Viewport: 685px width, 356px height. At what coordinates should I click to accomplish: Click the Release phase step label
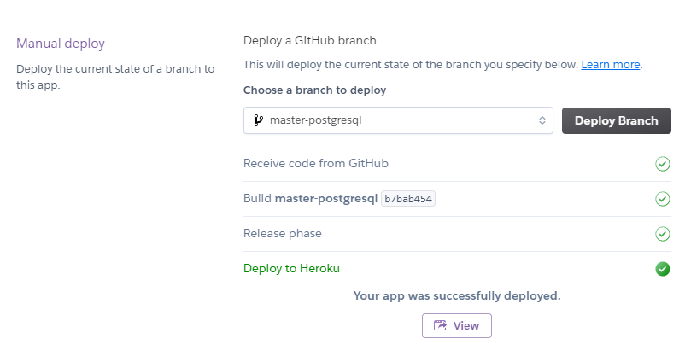pos(282,233)
